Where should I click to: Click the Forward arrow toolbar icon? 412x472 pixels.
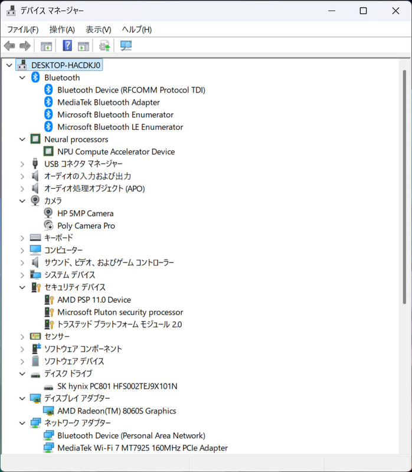[x=25, y=46]
